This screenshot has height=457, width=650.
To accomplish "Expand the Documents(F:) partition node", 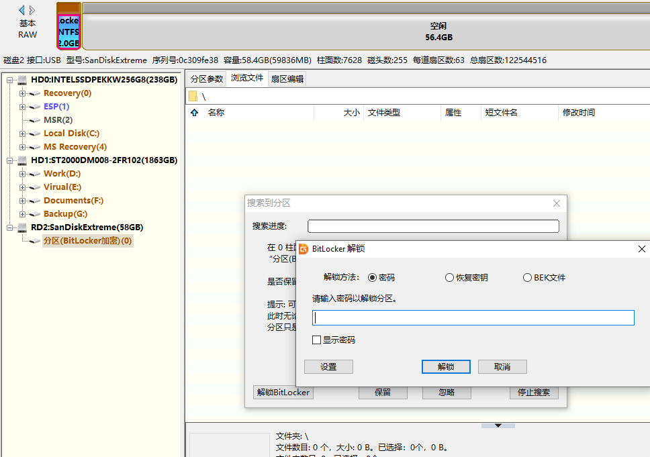I will (x=22, y=201).
